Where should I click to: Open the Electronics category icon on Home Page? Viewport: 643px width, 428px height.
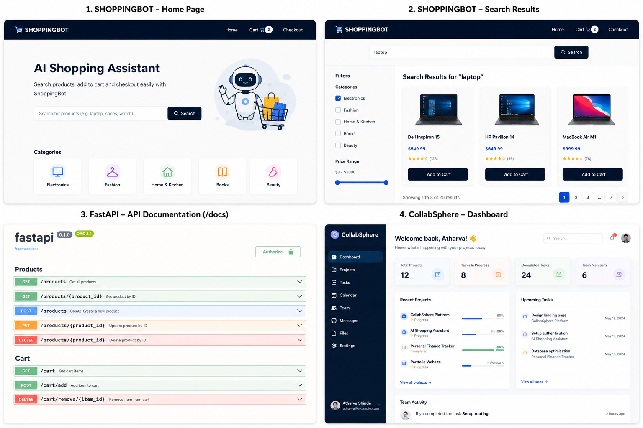pyautogui.click(x=58, y=172)
